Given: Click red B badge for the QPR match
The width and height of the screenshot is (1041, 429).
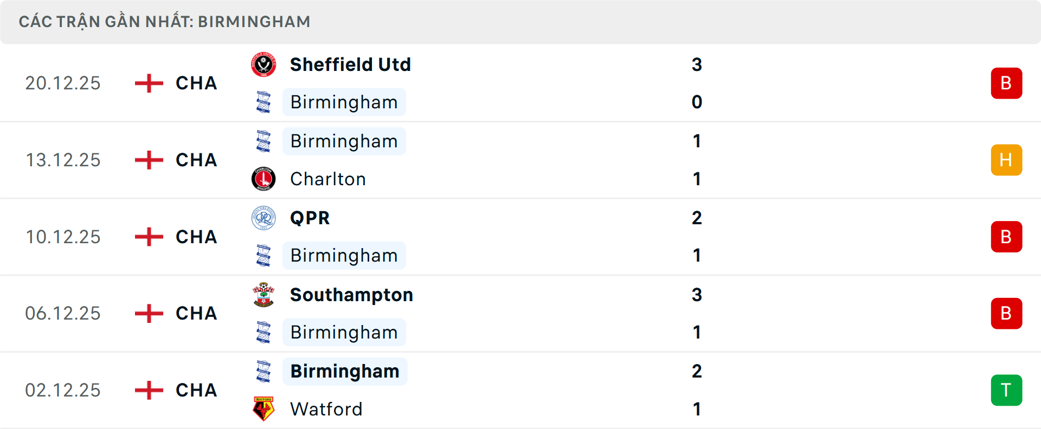Looking at the screenshot, I should click(x=1006, y=237).
